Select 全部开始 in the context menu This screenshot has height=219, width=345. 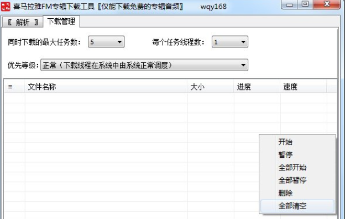pos(297,168)
